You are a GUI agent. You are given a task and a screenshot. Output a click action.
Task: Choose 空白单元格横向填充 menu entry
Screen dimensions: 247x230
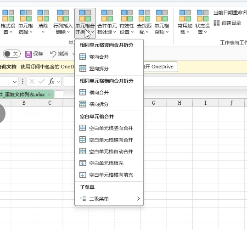click(x=109, y=175)
